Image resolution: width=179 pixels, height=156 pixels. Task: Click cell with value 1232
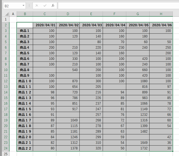138,115
